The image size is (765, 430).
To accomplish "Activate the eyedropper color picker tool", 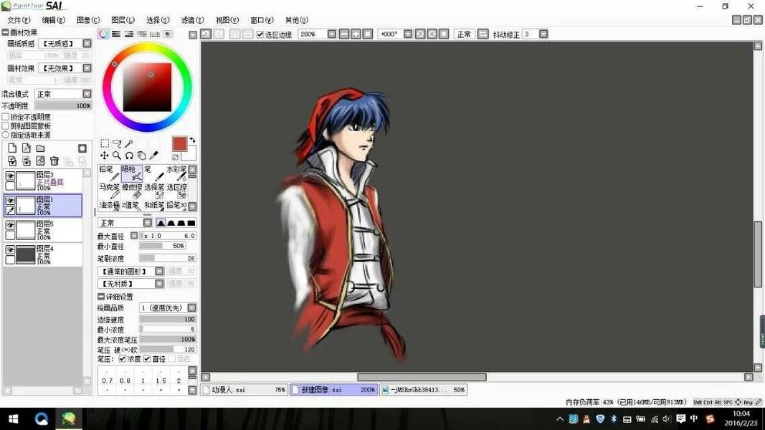I will 153,156.
